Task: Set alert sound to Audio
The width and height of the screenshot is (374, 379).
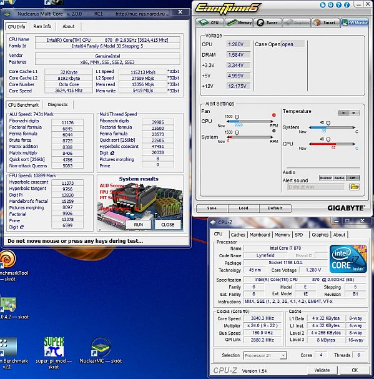Action: 339,178
